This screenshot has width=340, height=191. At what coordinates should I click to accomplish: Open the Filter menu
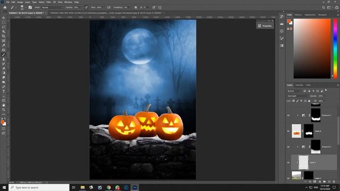coord(48,2)
